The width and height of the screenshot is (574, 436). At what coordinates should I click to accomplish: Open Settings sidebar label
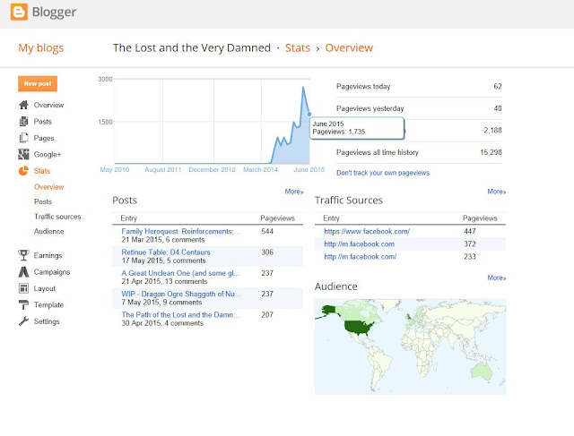(x=47, y=321)
